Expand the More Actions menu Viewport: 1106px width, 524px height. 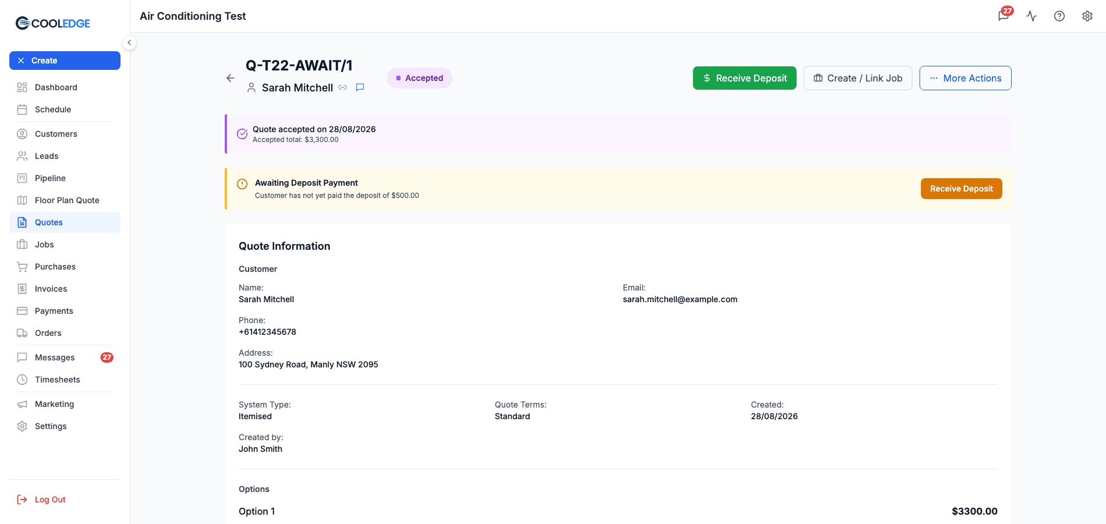pos(965,78)
